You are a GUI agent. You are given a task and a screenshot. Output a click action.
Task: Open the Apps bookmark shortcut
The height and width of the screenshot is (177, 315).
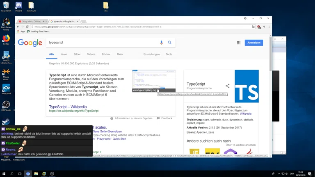pyautogui.click(x=21, y=32)
